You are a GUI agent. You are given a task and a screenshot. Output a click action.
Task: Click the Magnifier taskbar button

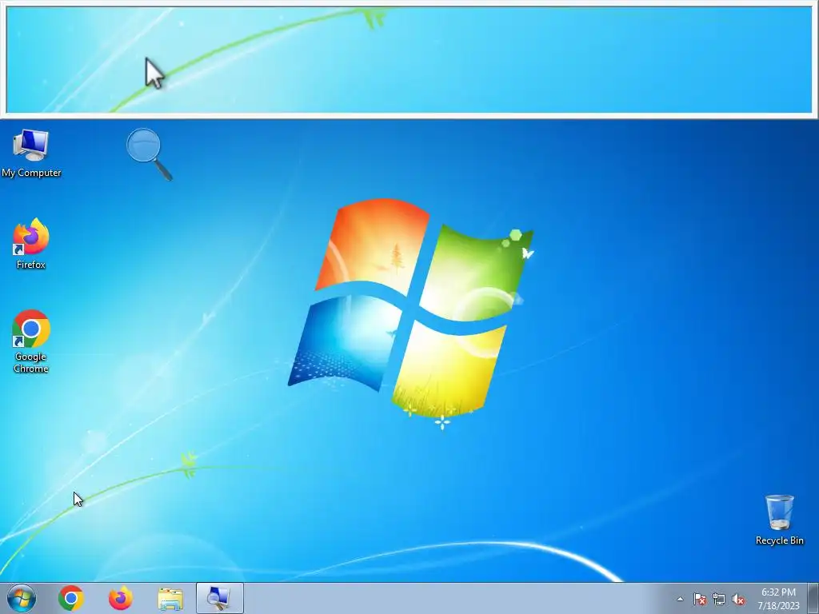tap(220, 598)
